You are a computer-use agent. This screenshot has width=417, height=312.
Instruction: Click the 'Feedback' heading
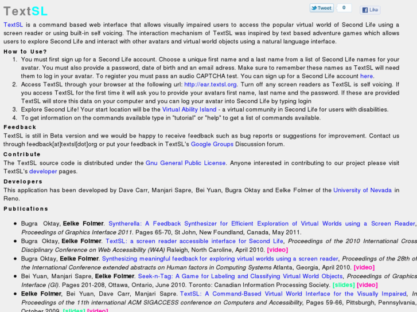coord(20,127)
